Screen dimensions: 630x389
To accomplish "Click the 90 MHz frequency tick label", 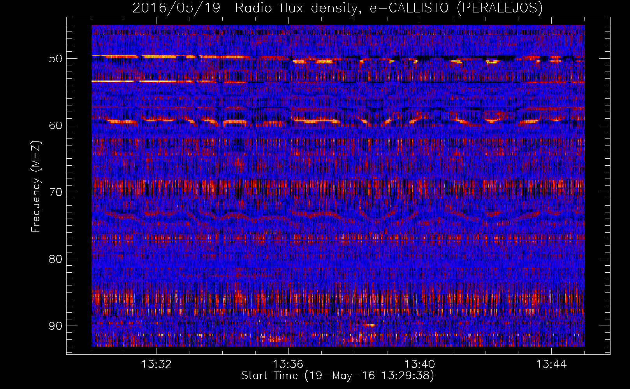I will [x=55, y=326].
